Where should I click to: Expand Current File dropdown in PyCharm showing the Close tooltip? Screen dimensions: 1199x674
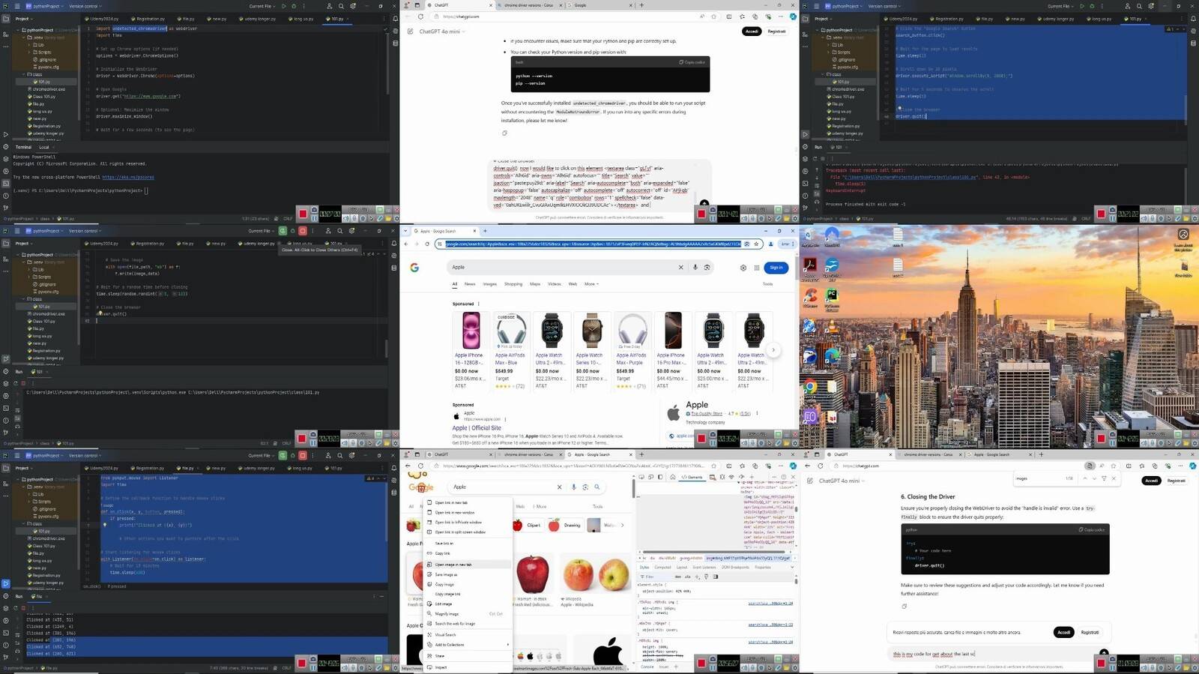pyautogui.click(x=261, y=231)
